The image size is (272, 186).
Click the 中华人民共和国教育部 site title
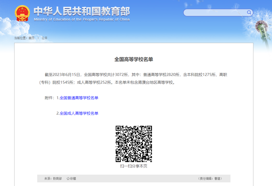click(82, 11)
